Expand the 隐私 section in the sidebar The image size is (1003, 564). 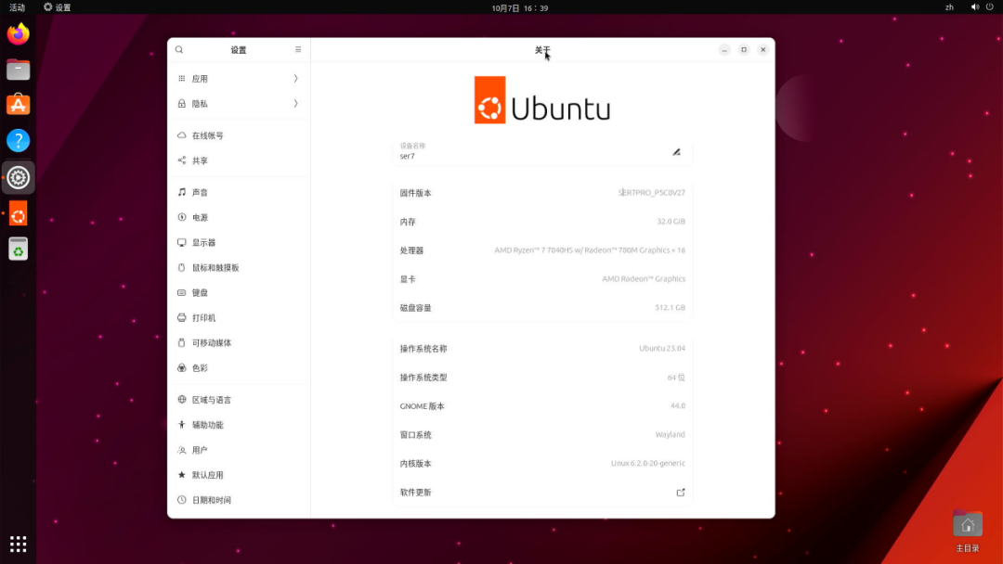point(239,103)
